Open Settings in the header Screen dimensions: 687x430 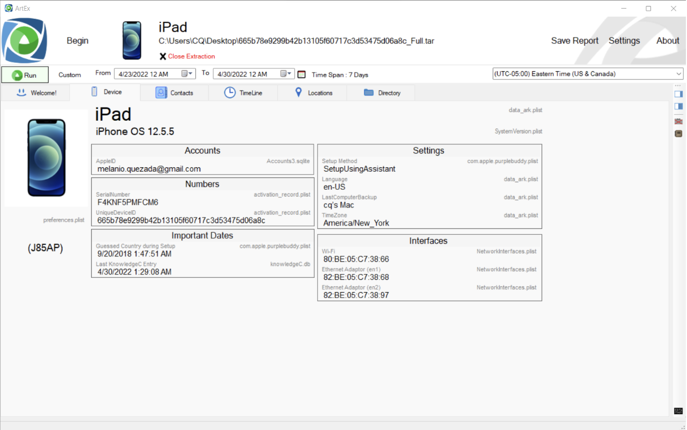[624, 41]
